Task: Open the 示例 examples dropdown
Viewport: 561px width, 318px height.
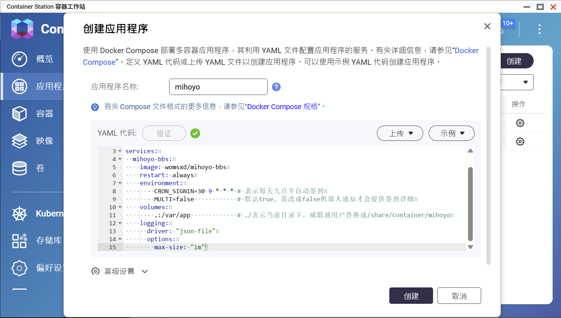Action: tap(451, 133)
